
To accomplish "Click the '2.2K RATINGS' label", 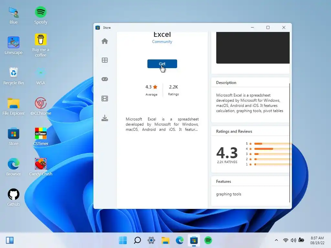I will 227,162.
